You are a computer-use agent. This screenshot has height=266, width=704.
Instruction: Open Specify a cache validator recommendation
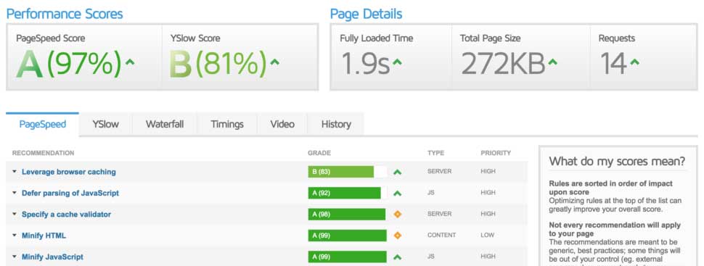[x=67, y=215]
